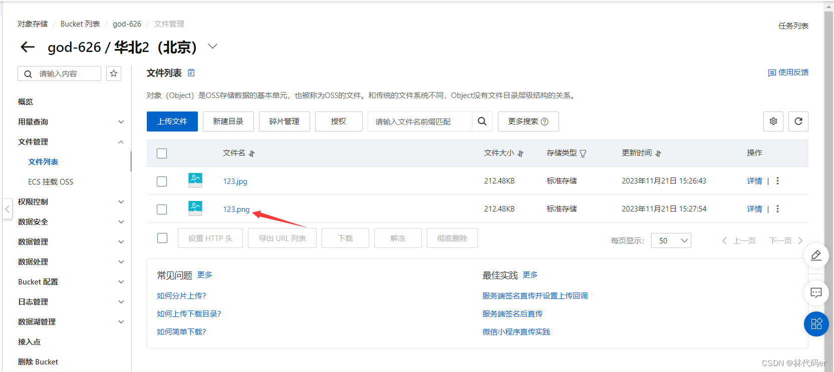834x372 pixels.
Task: Click the sidebar search magnifier icon
Action: (28, 74)
